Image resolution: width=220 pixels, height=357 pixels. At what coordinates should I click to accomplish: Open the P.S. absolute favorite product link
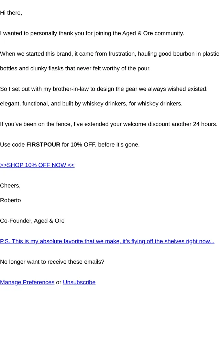107,241
